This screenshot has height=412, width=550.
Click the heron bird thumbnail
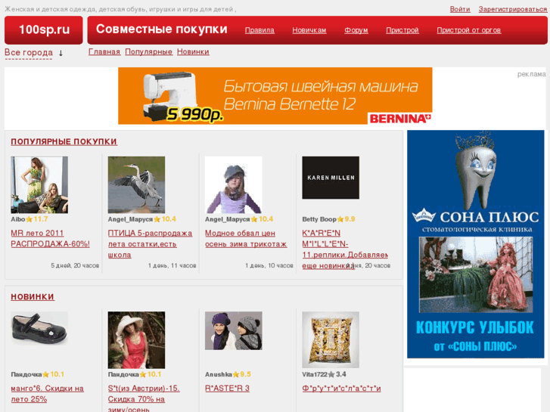tap(136, 184)
